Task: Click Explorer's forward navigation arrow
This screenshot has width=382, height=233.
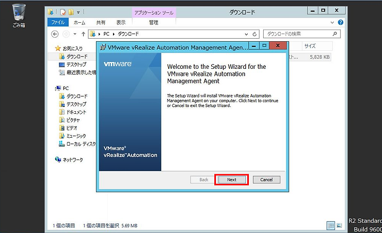Action: pos(66,34)
